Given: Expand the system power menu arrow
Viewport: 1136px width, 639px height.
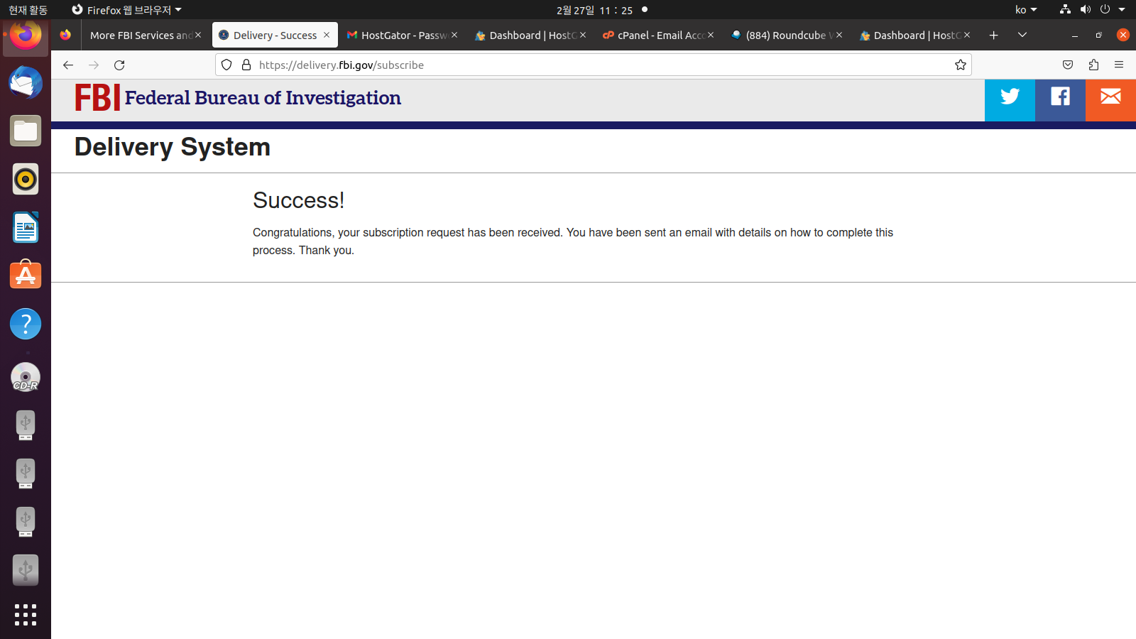Looking at the screenshot, I should [1122, 10].
